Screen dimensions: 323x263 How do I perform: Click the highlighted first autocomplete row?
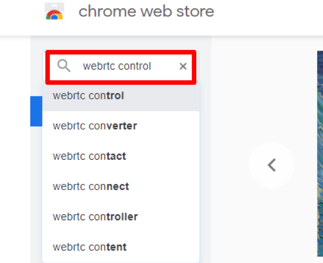coord(121,96)
